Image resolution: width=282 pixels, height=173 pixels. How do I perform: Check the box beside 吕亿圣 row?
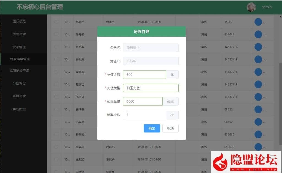[56, 47]
